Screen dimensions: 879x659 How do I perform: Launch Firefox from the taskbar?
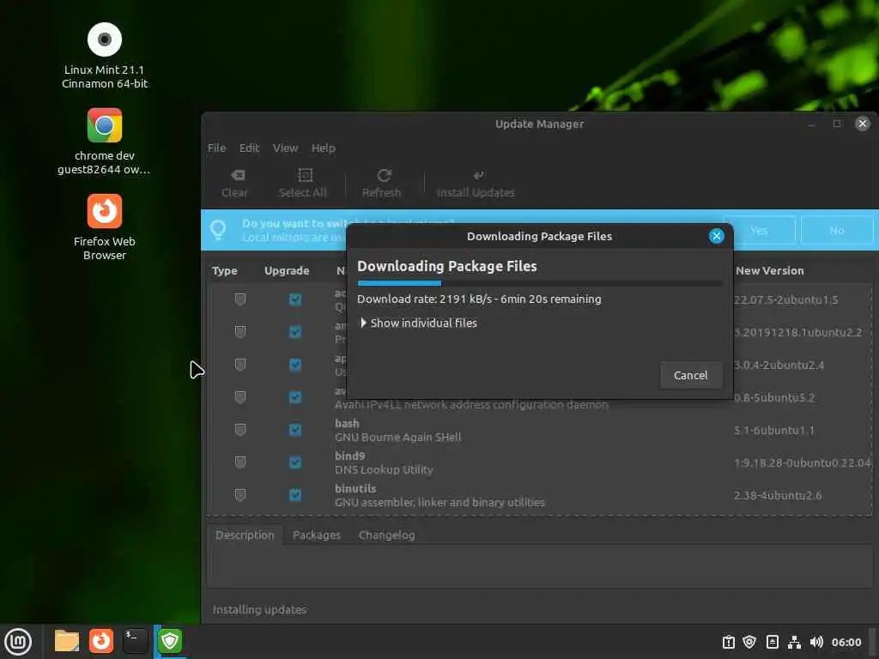[101, 641]
